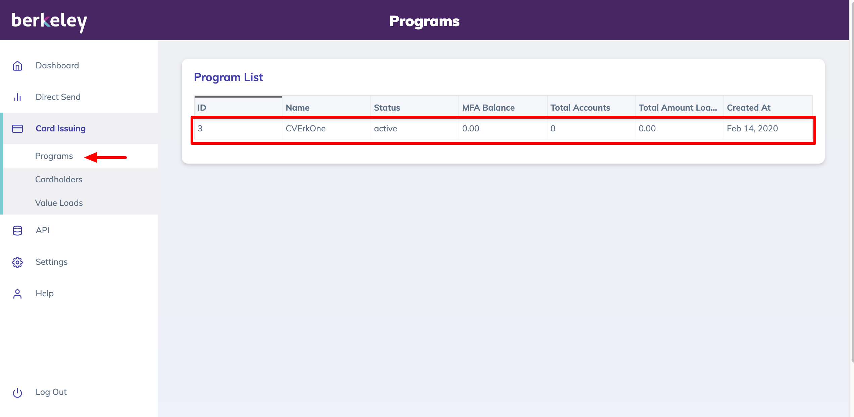Click the API database icon
The image size is (854, 417).
coord(17,231)
